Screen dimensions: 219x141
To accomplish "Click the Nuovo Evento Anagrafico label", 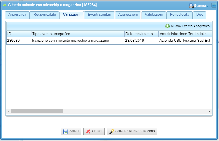I will point(190,26).
